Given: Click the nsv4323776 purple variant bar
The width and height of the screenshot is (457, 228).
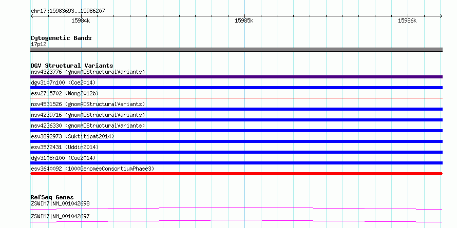Looking at the screenshot, I should coord(236,77).
